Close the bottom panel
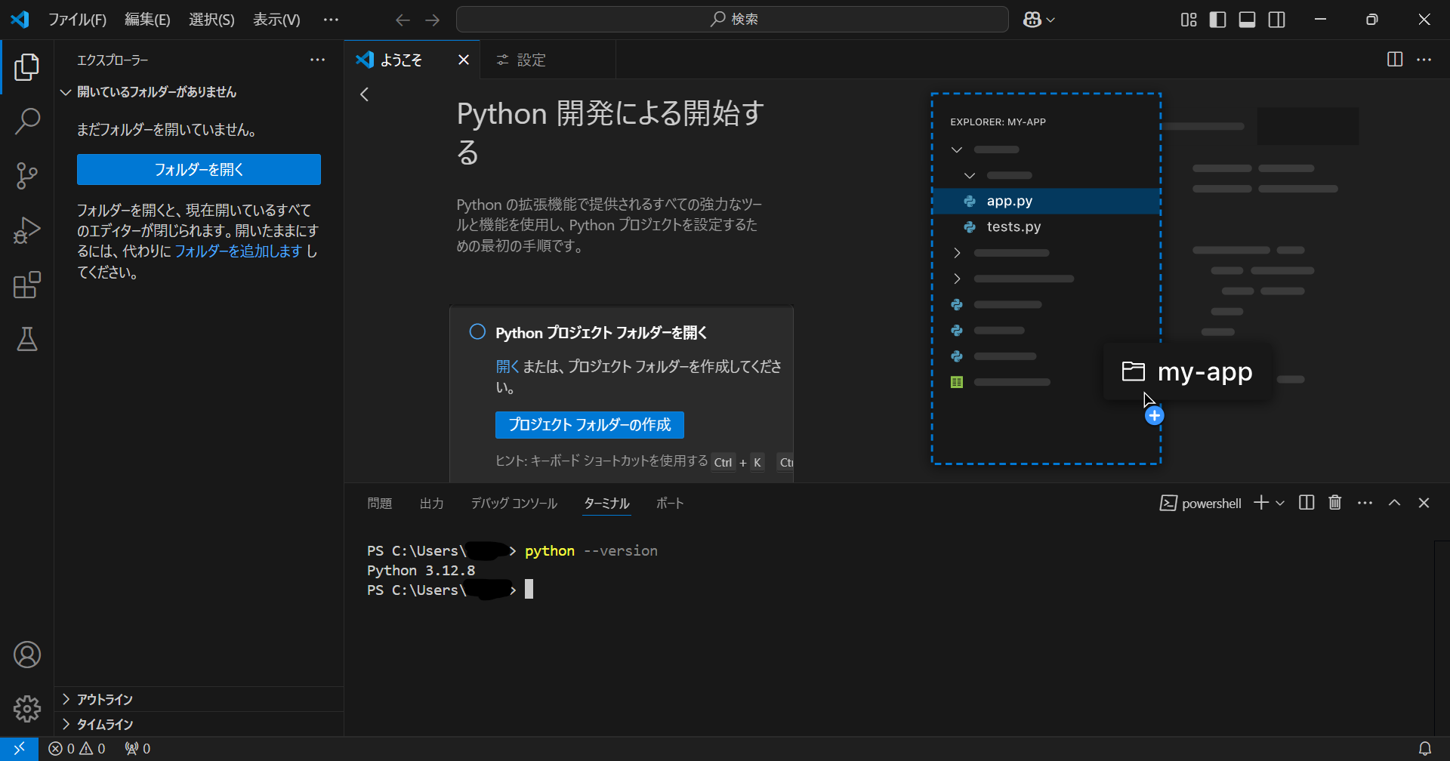The width and height of the screenshot is (1450, 761). pos(1424,503)
